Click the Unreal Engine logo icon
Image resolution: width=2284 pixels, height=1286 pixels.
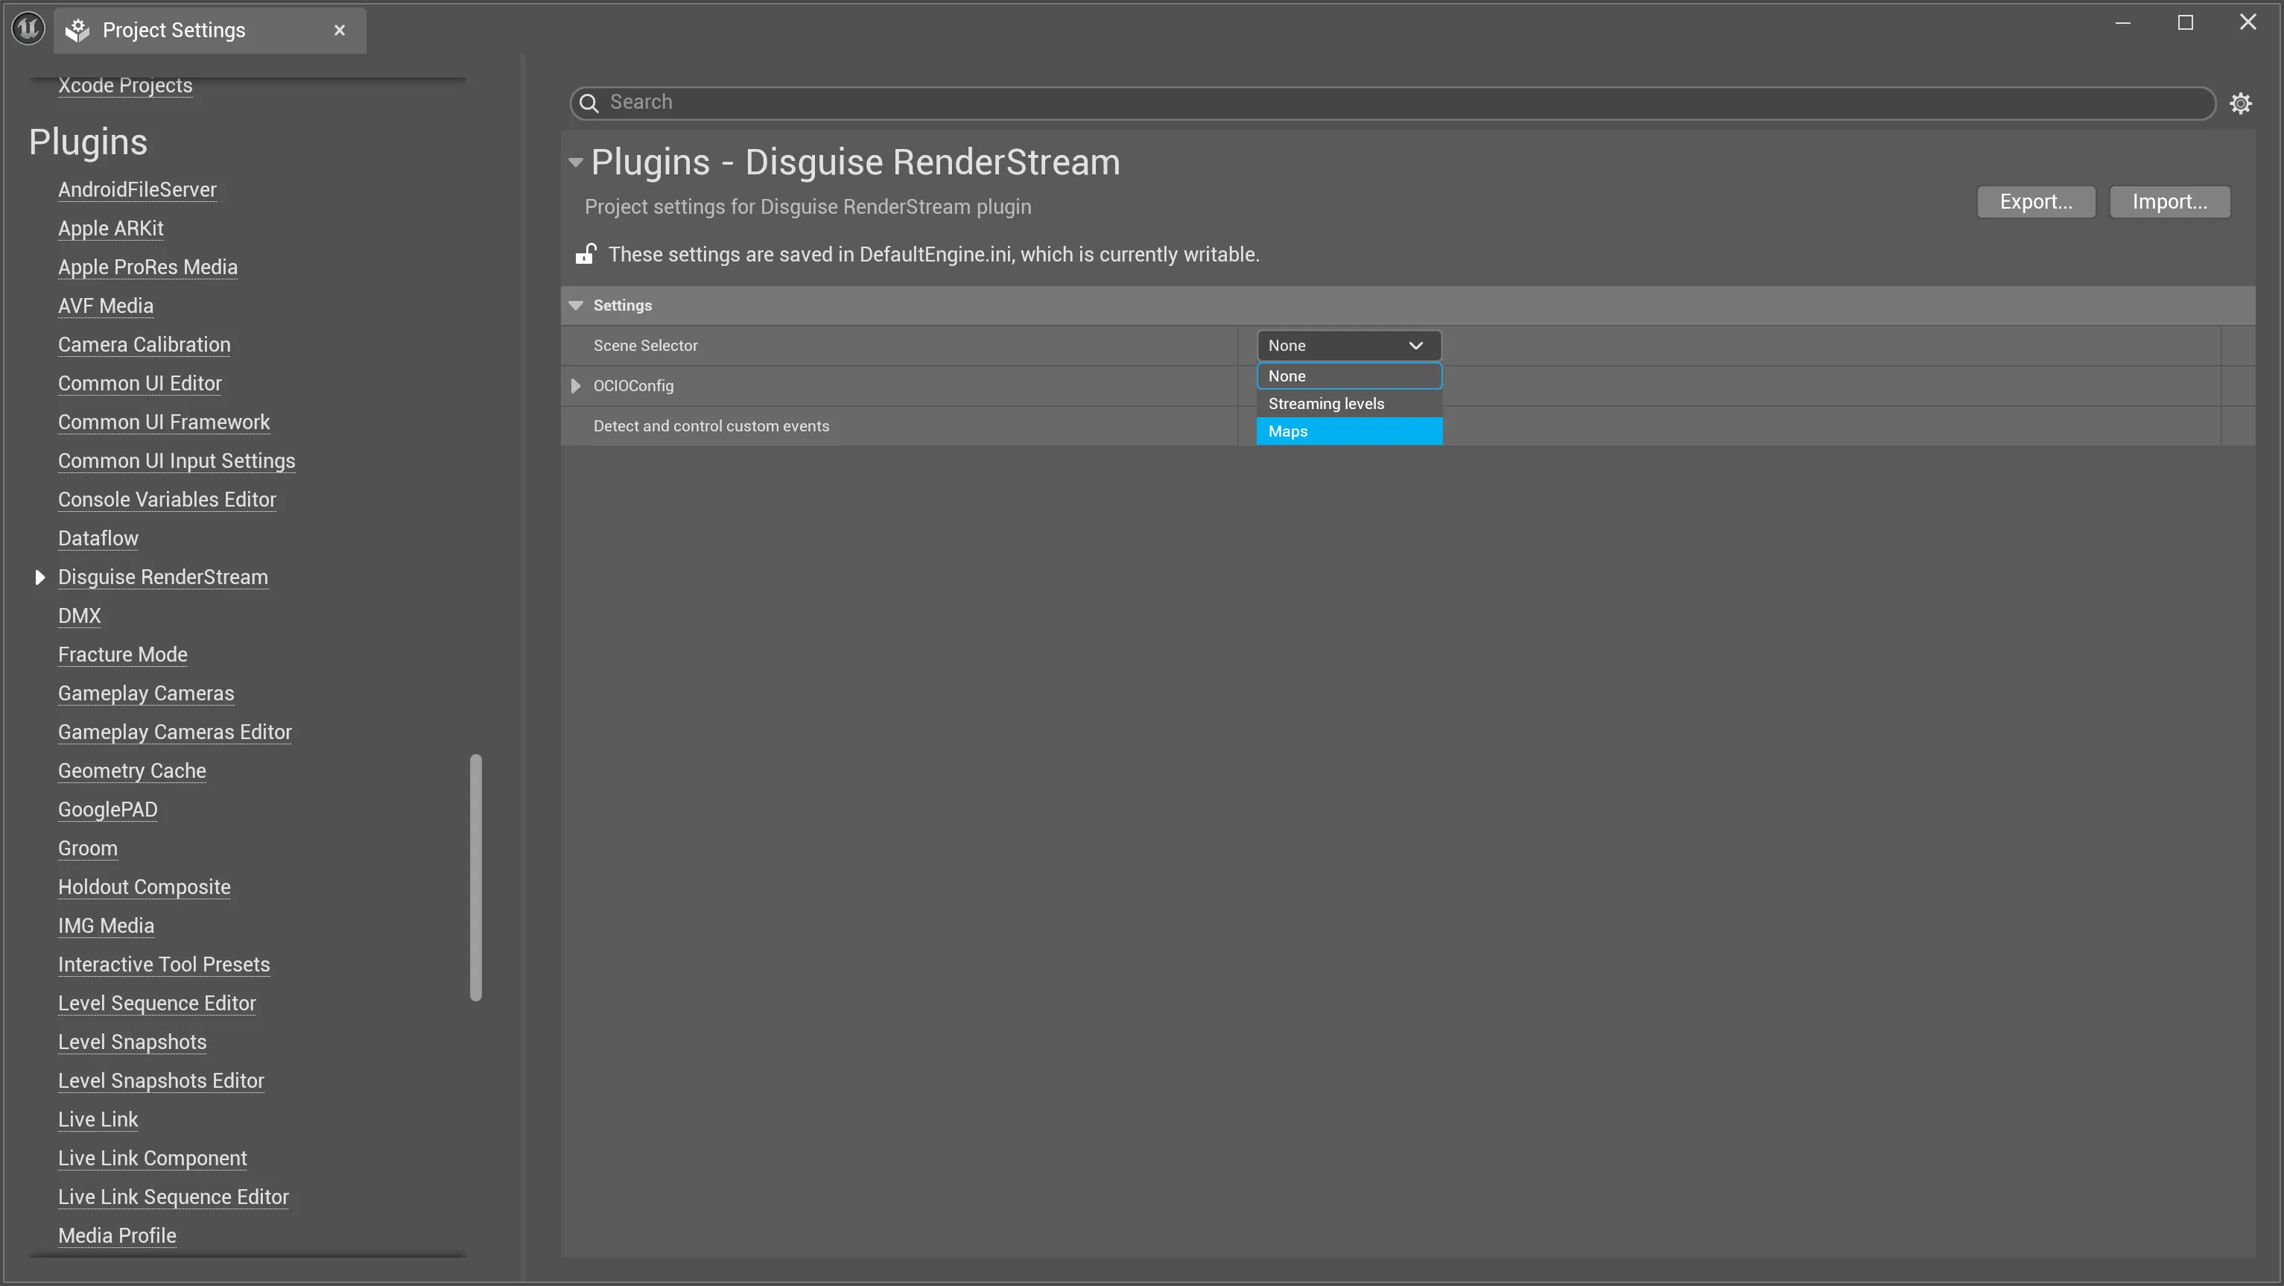[x=27, y=28]
